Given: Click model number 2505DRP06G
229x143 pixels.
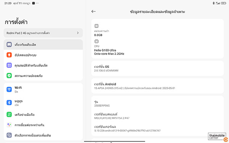Looking at the screenshot, I should click(x=102, y=106).
